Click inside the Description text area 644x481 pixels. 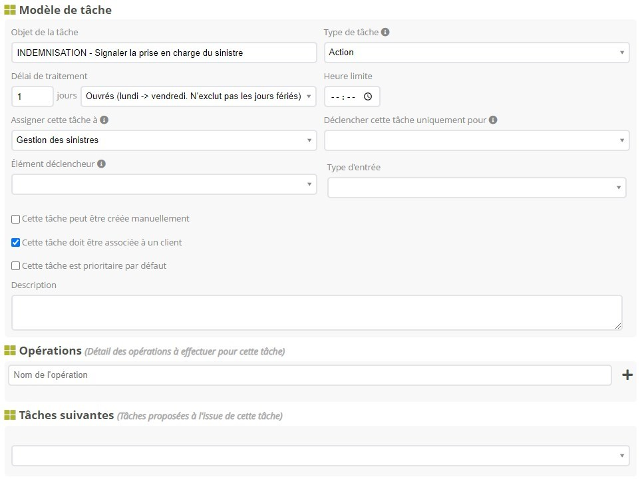coord(317,313)
